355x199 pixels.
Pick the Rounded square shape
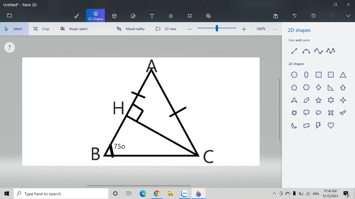point(331,75)
